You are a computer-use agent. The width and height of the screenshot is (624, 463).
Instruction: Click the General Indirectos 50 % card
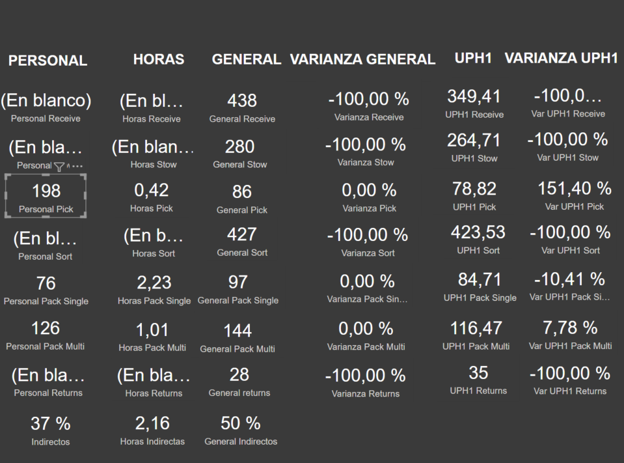point(241,430)
